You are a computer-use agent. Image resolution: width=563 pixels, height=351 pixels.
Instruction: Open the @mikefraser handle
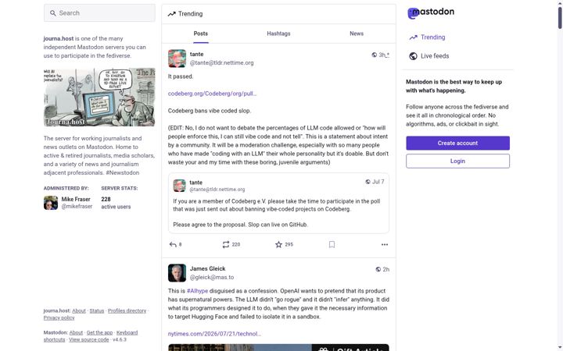tap(77, 207)
